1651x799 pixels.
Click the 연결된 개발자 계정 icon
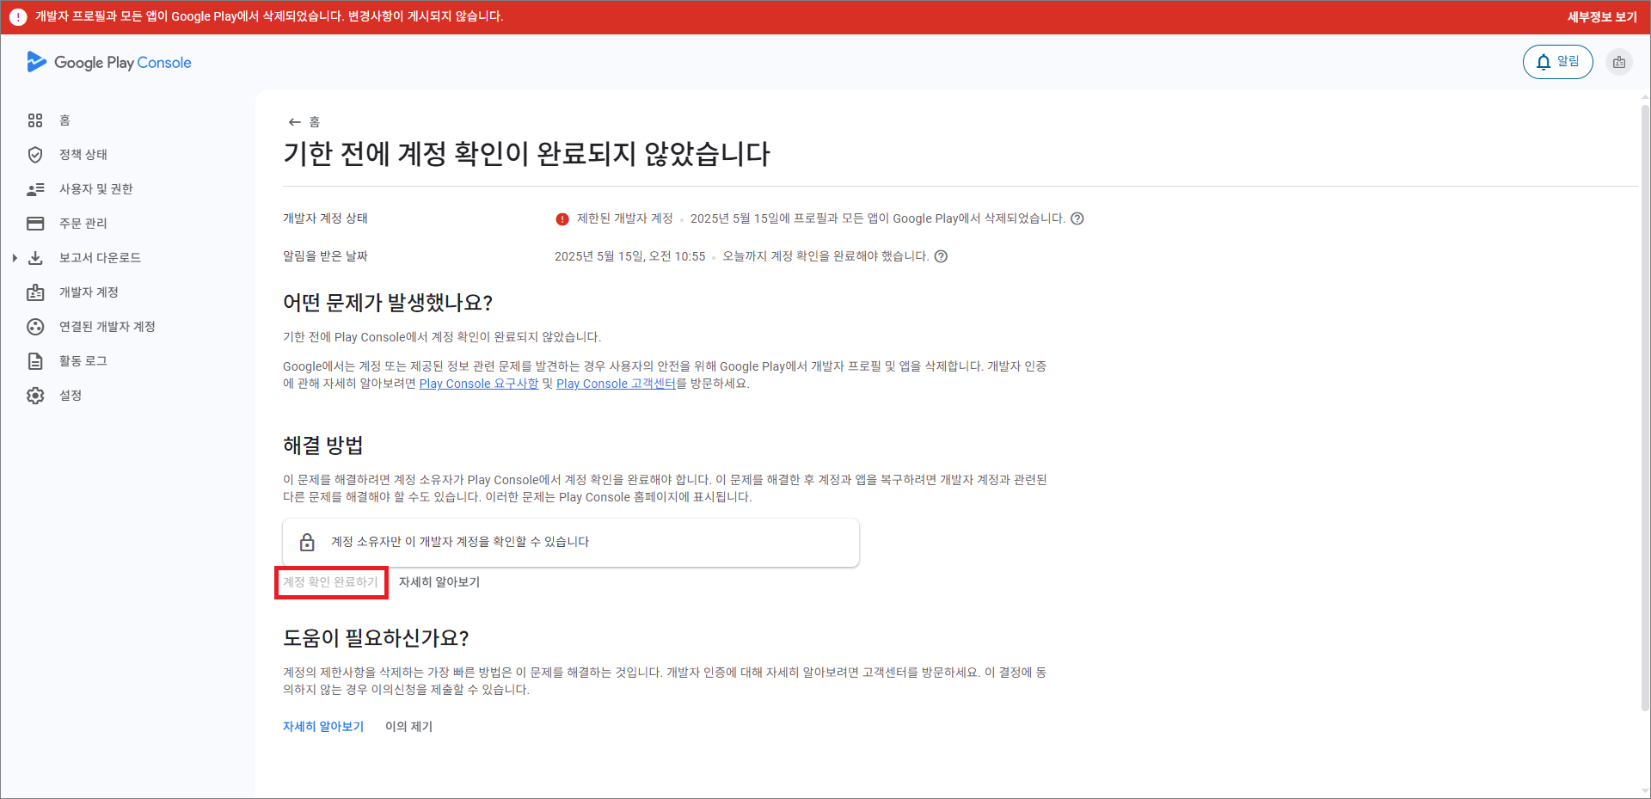35,327
